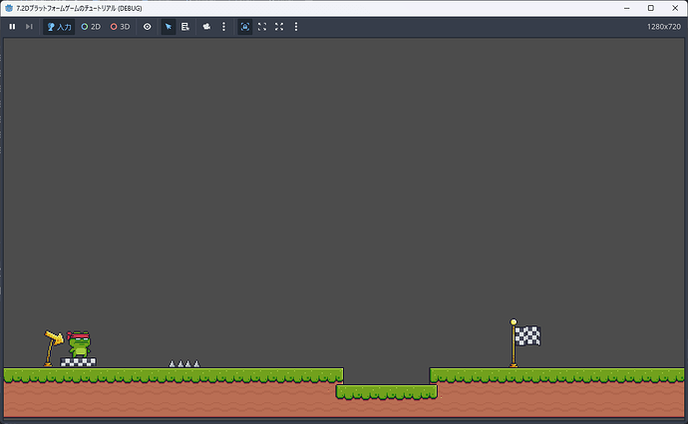The width and height of the screenshot is (688, 424).
Task: Select stretch to fit sizing icon
Action: (x=279, y=27)
